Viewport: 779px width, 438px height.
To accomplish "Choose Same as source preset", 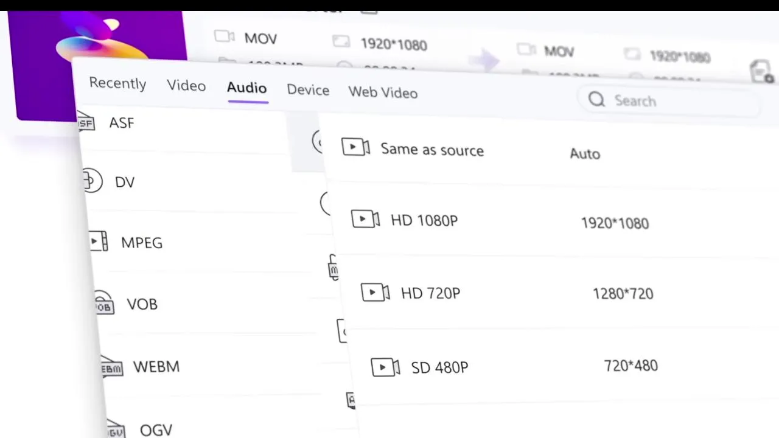I will tap(431, 150).
